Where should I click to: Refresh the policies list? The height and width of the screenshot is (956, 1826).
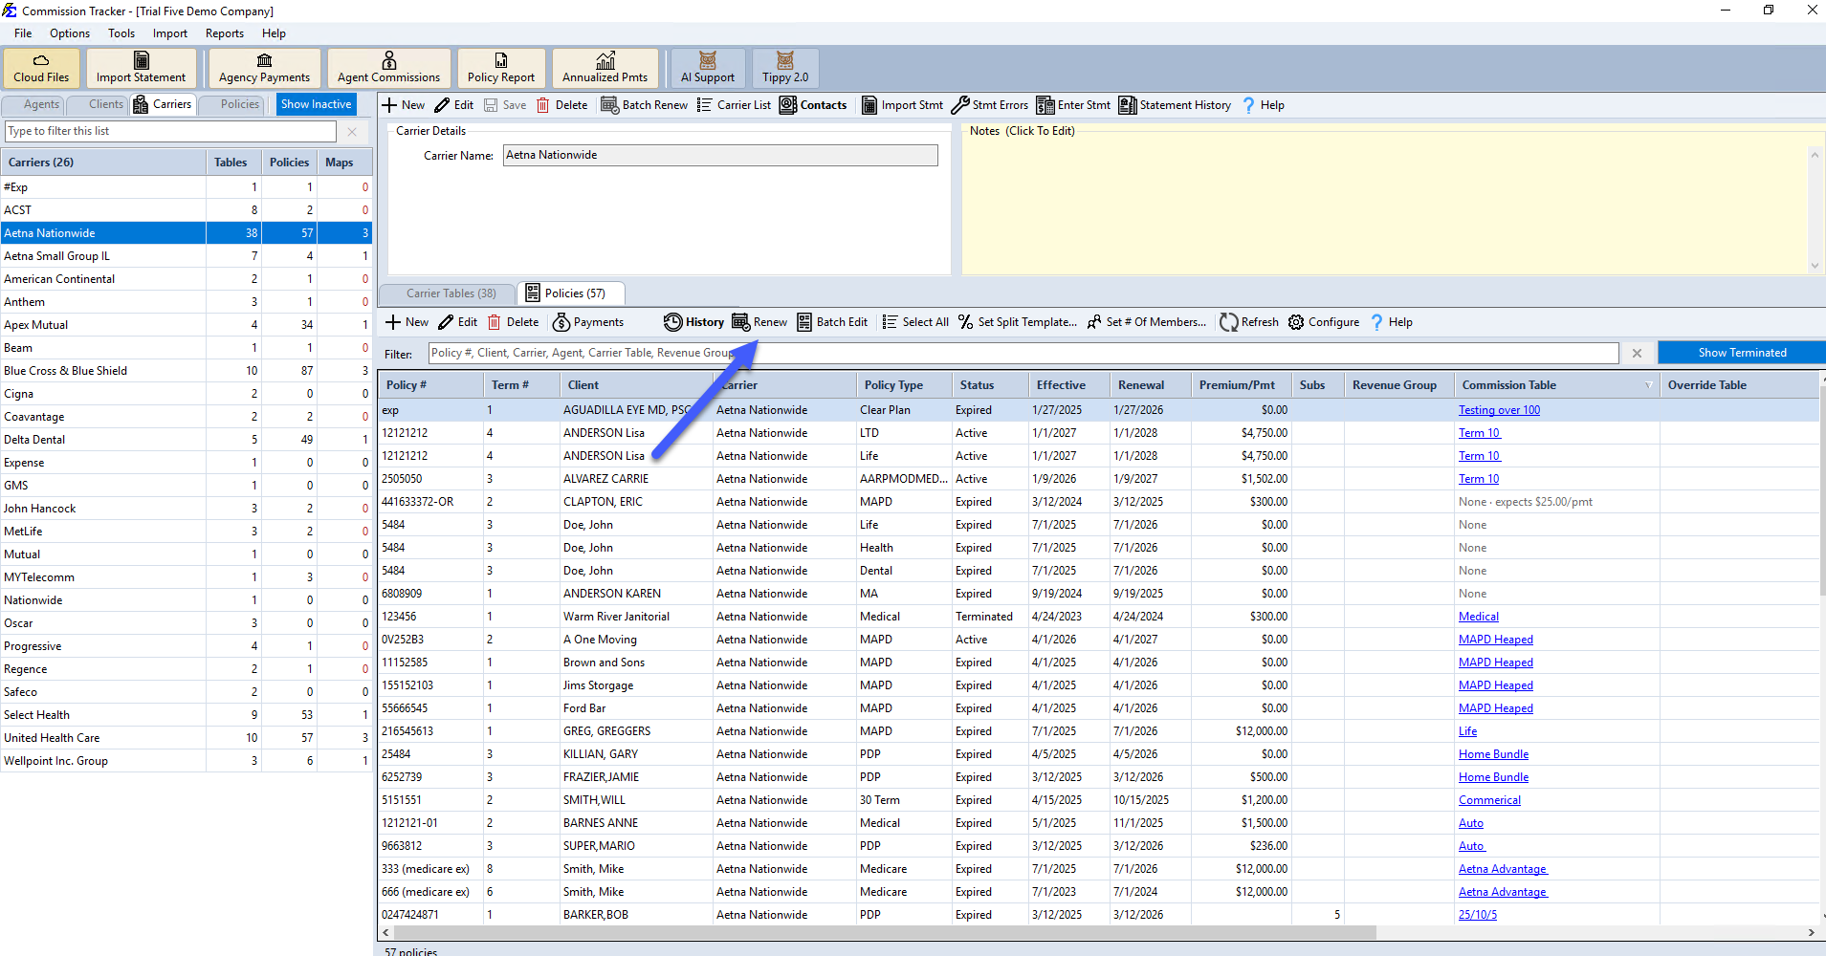click(1249, 322)
